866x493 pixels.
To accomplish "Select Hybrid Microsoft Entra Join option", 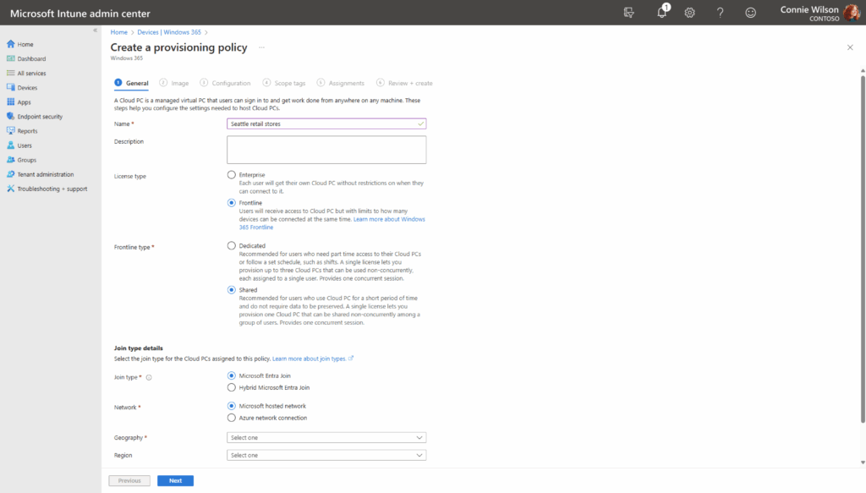I will 232,387.
